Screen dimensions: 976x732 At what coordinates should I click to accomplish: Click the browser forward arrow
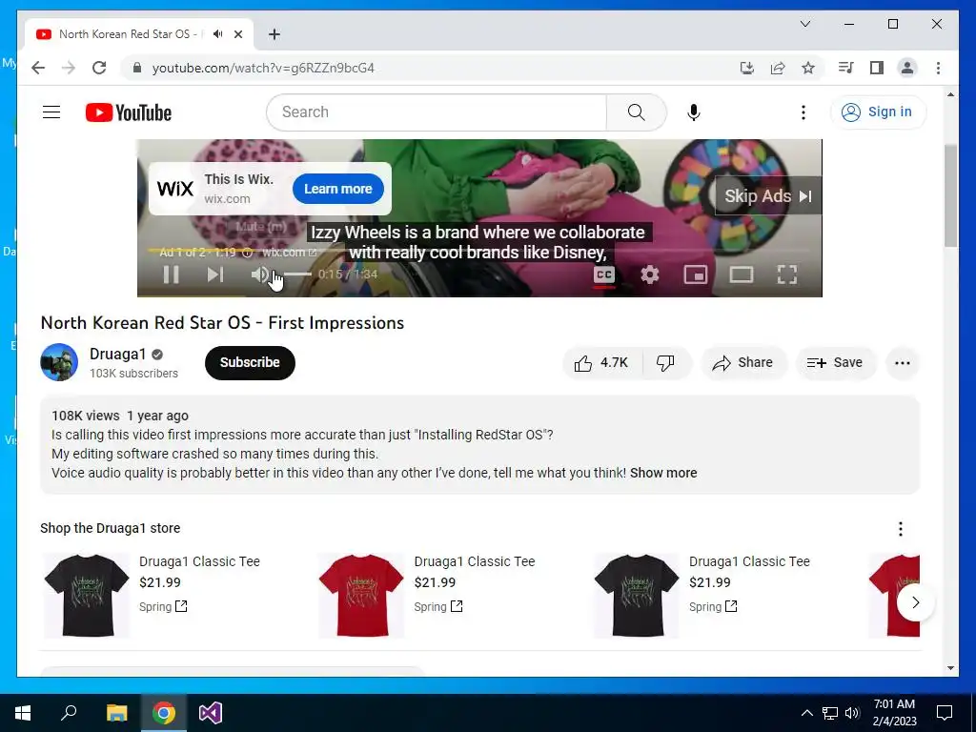(x=69, y=68)
